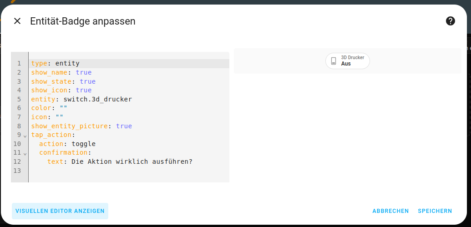The height and width of the screenshot is (227, 471).
Task: Click the 3D Drucker badge device icon
Action: (334, 61)
